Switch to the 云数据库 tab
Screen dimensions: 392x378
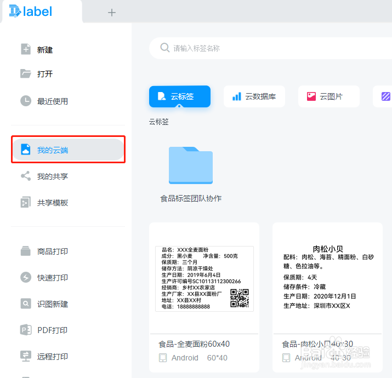(x=254, y=96)
